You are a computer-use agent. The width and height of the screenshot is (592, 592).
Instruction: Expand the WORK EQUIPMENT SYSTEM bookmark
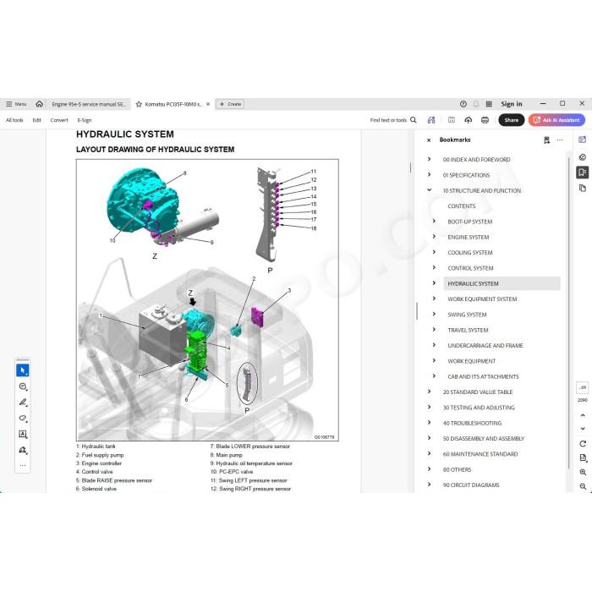click(x=434, y=299)
